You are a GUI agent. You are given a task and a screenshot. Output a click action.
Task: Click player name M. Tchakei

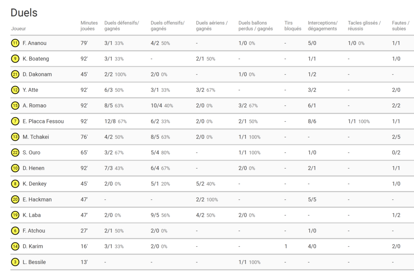[x=36, y=137]
